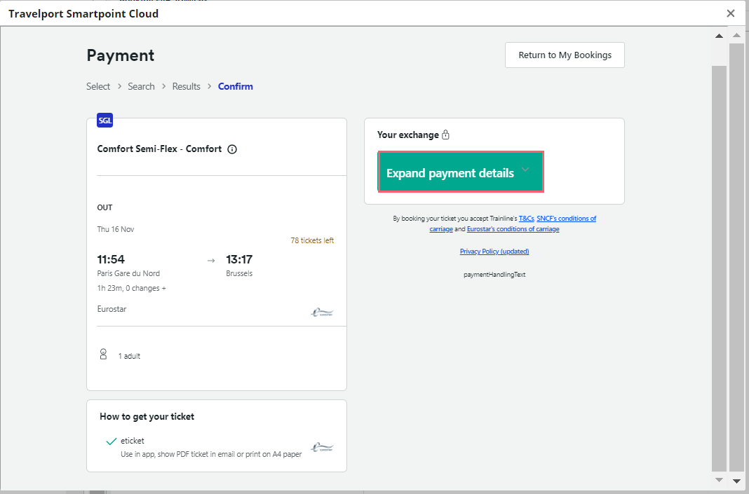749x494 pixels.
Task: Click the 'Brussels' destination text
Action: click(239, 273)
